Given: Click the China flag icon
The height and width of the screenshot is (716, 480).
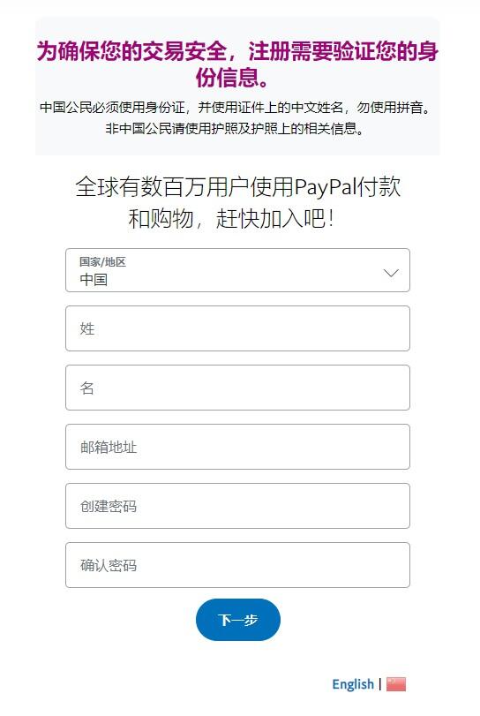Looking at the screenshot, I should click(x=395, y=683).
